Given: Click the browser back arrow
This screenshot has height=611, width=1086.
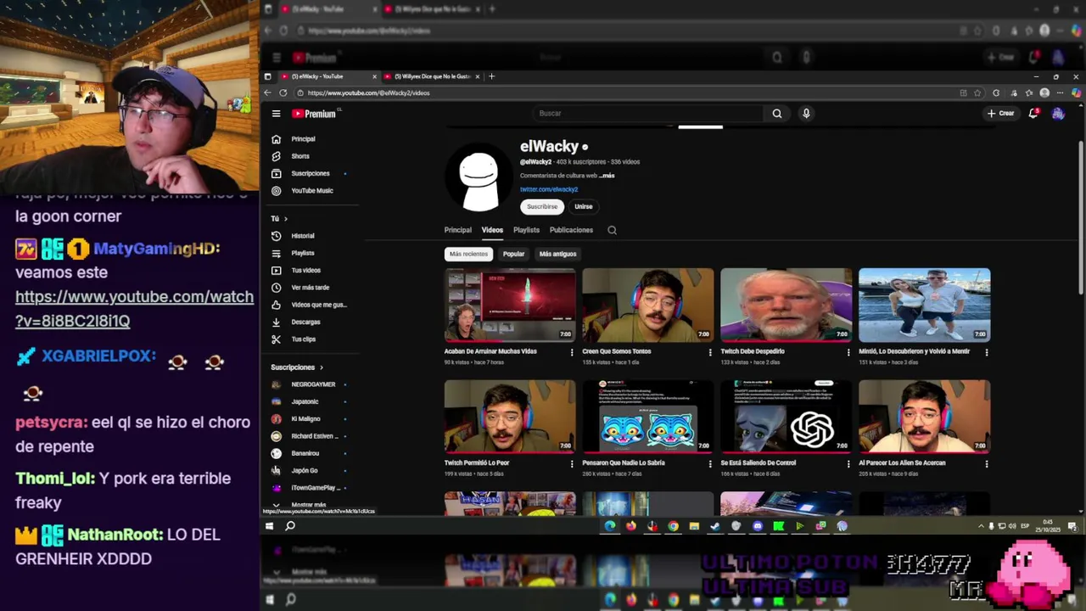Looking at the screenshot, I should coord(267,92).
